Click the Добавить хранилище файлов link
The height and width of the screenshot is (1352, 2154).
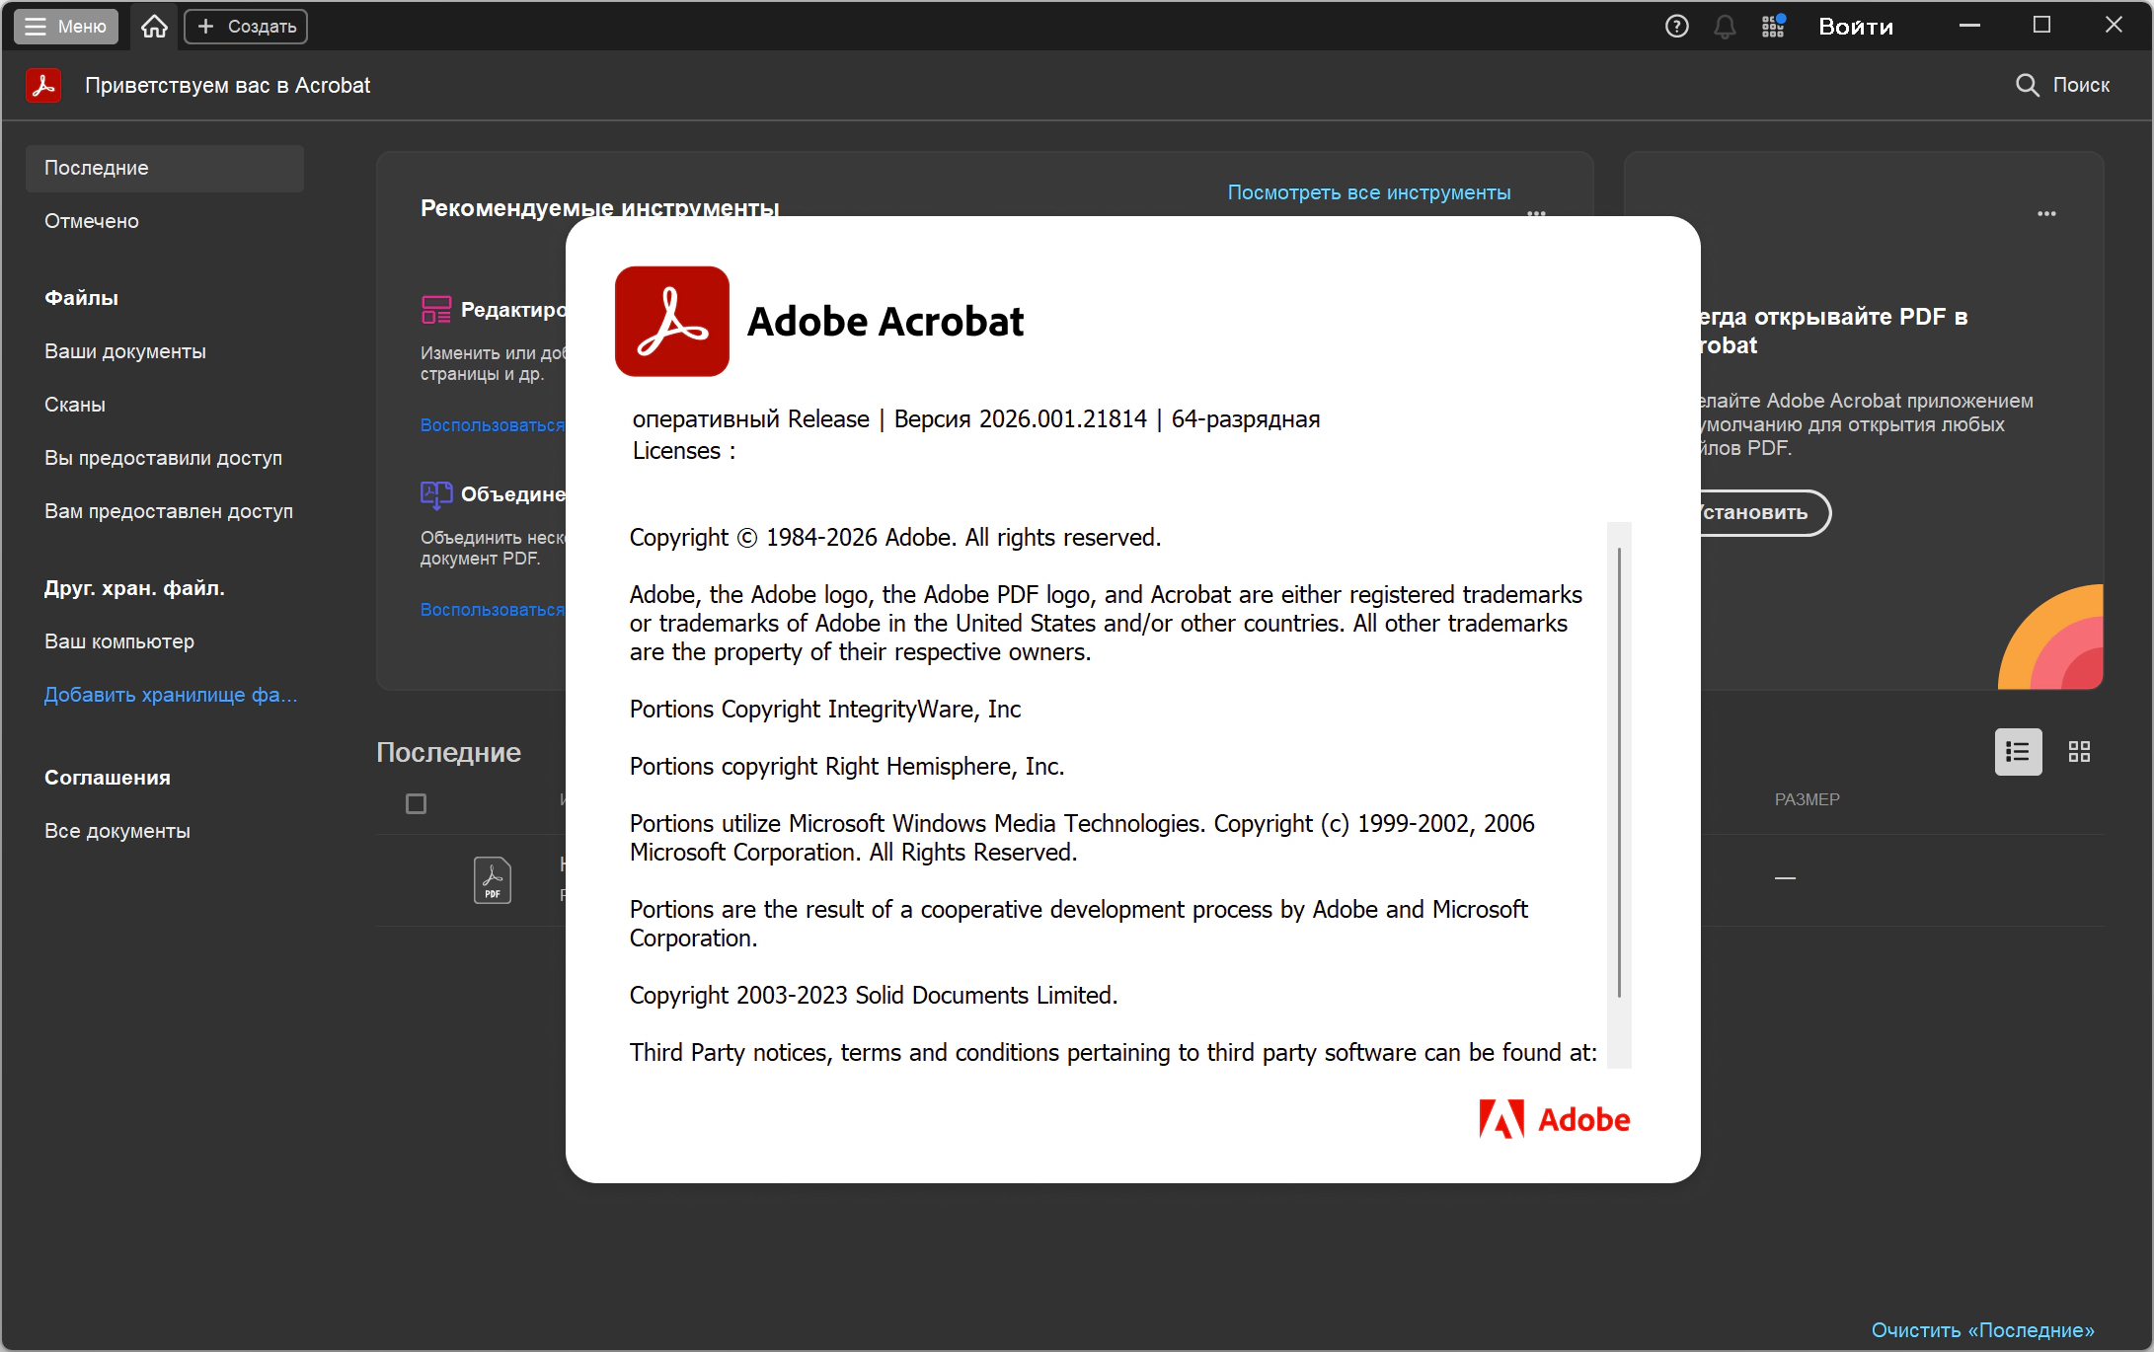pos(171,696)
